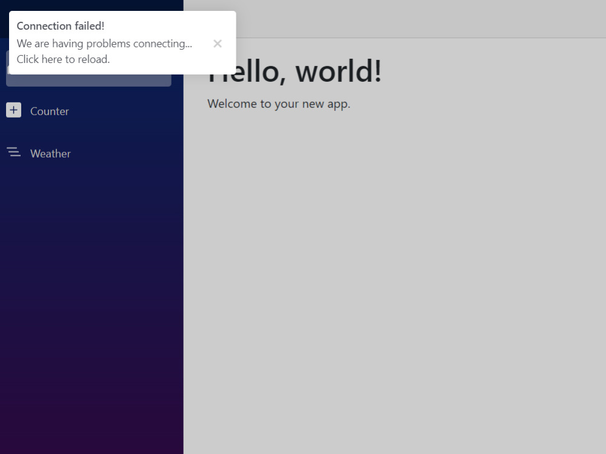Click the plus icon beside Counter
606x454 pixels.
(13, 110)
